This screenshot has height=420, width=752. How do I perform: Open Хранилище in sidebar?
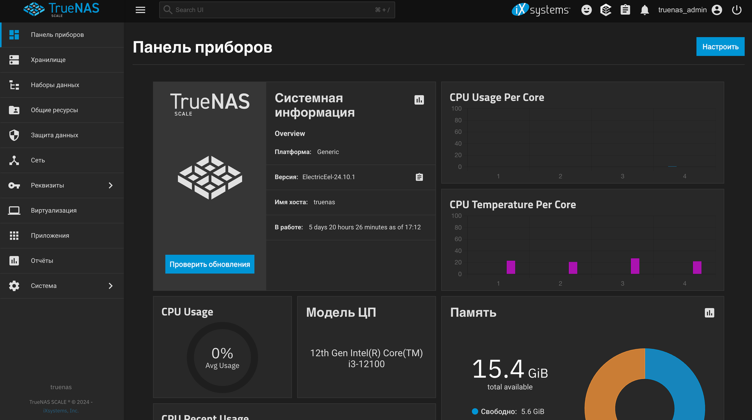pos(62,60)
